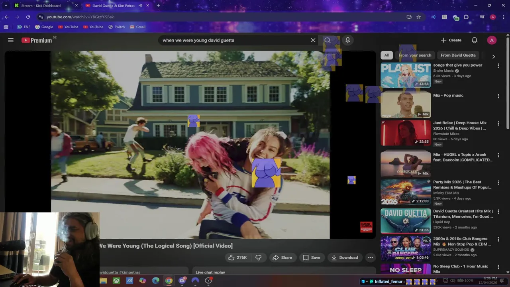The width and height of the screenshot is (510, 287).
Task: Bookmark this page with star icon
Action: pos(419,17)
